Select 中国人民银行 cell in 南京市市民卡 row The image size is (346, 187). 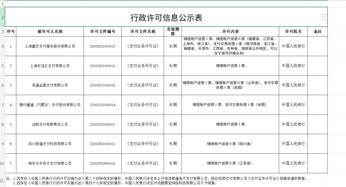(293, 163)
